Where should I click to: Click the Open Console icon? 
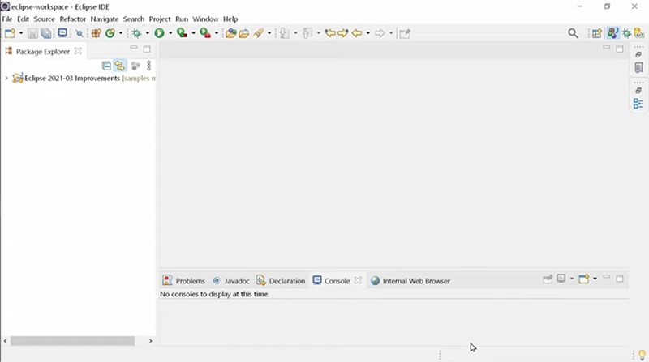pyautogui.click(x=584, y=279)
